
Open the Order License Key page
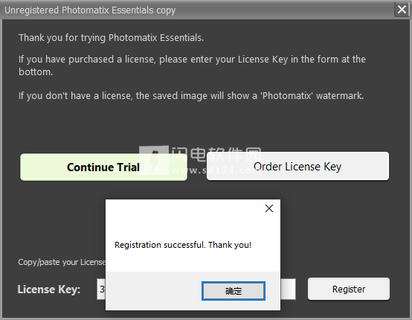click(297, 166)
